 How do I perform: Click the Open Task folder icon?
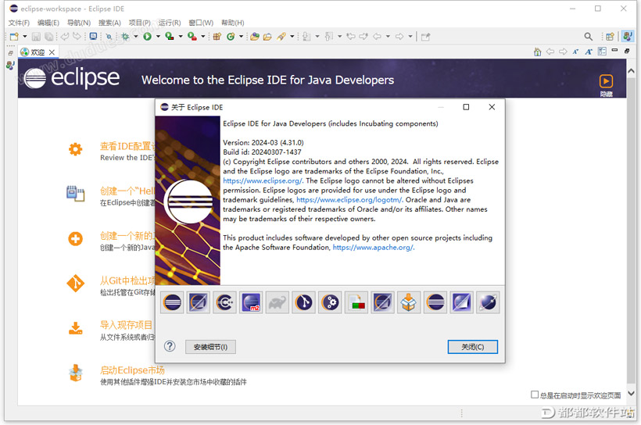click(x=267, y=37)
